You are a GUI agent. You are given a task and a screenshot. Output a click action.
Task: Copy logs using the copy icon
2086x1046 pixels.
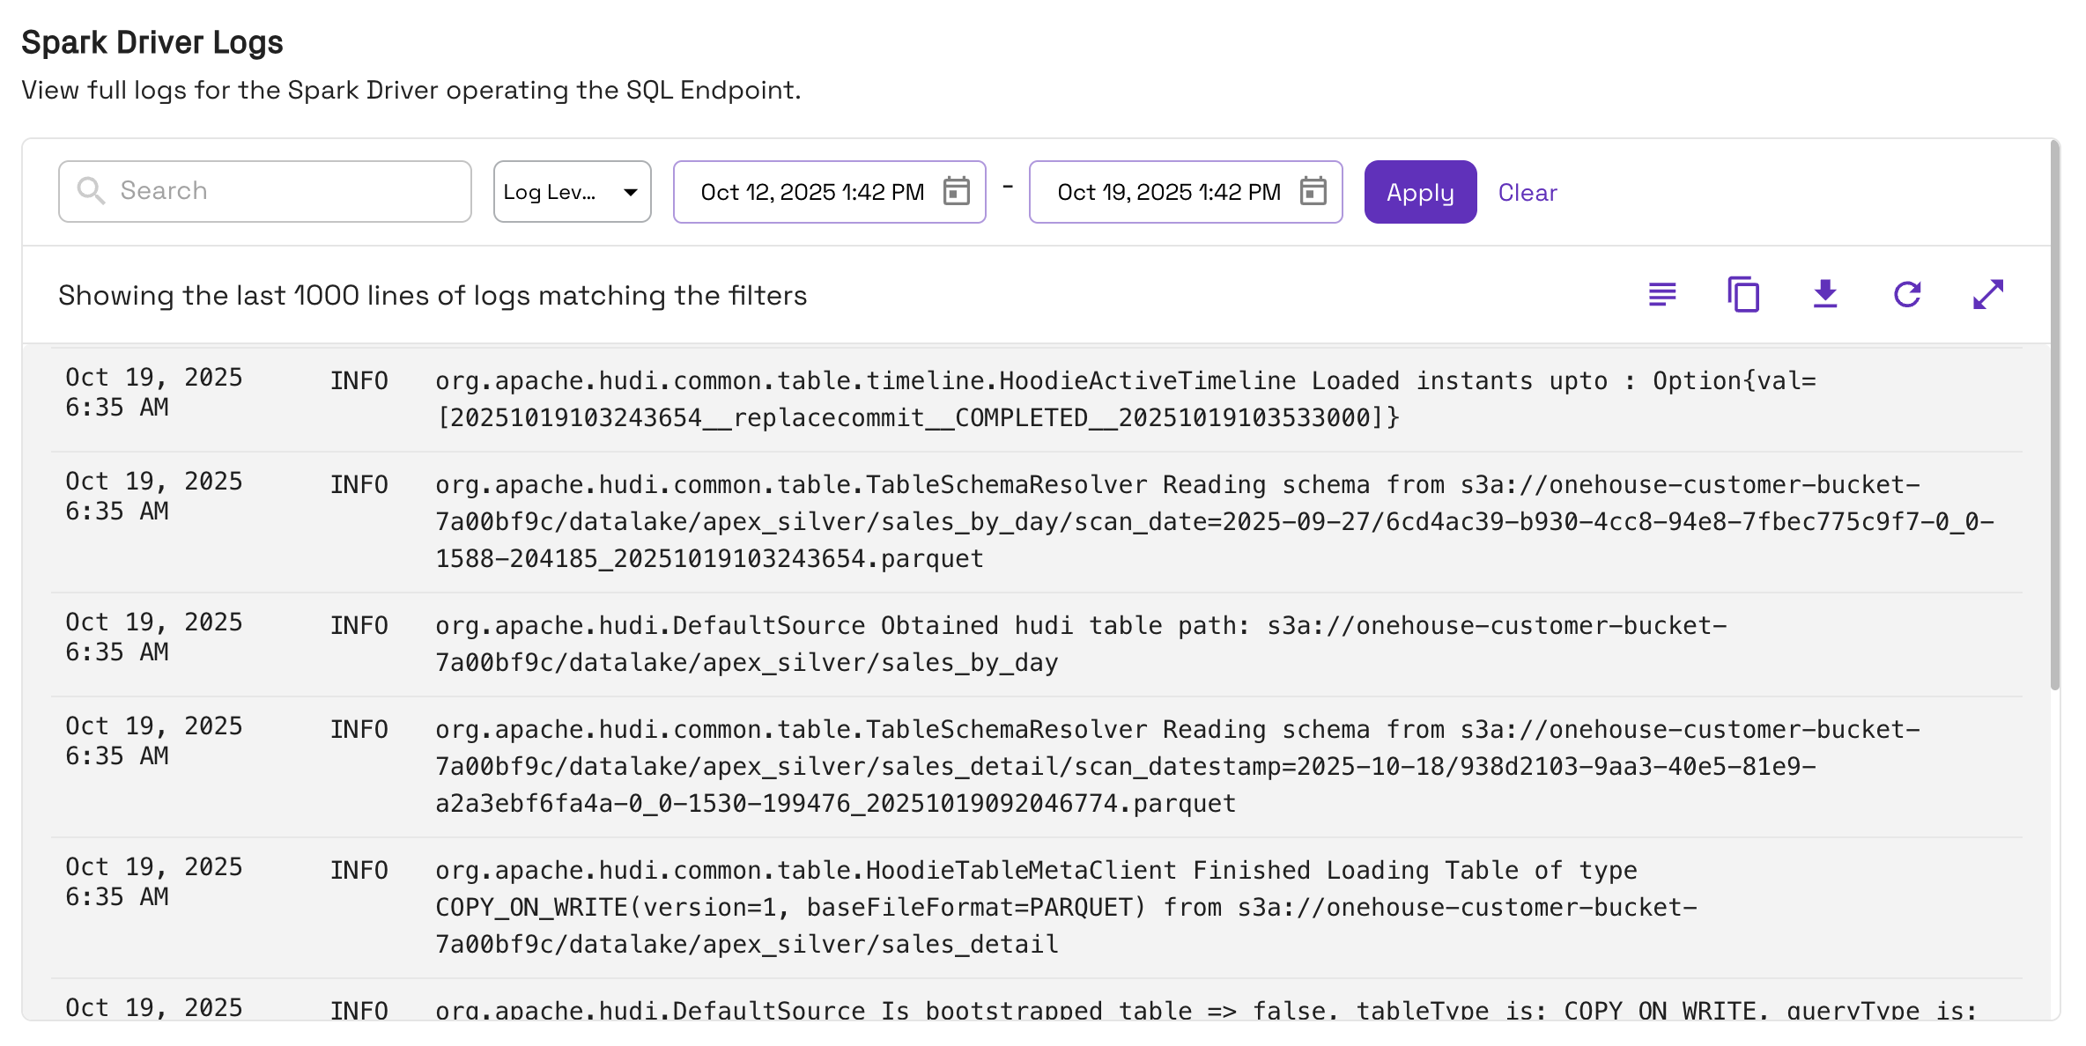1743,294
